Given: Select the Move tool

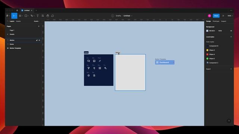Looking at the screenshot, I should [x=13, y=16].
